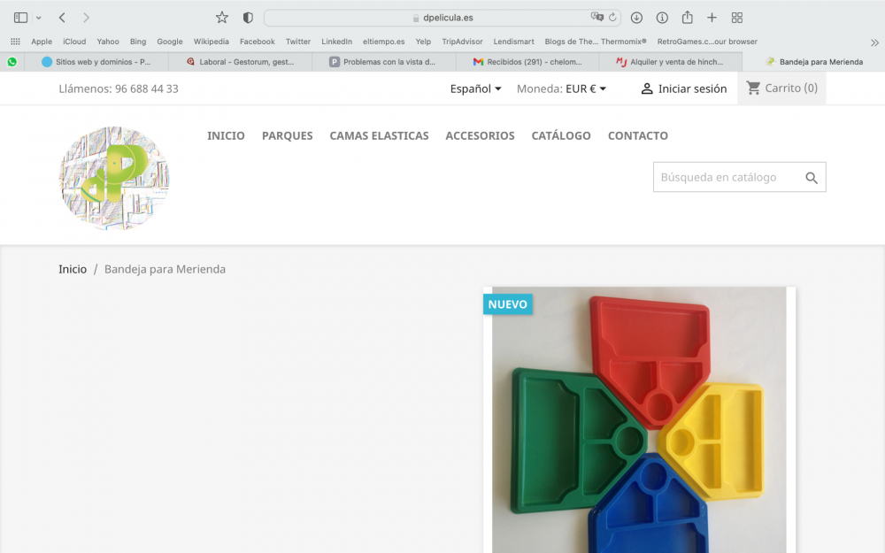Click the Llámenos: 96 688 44 33 text
The image size is (885, 553).
[119, 88]
